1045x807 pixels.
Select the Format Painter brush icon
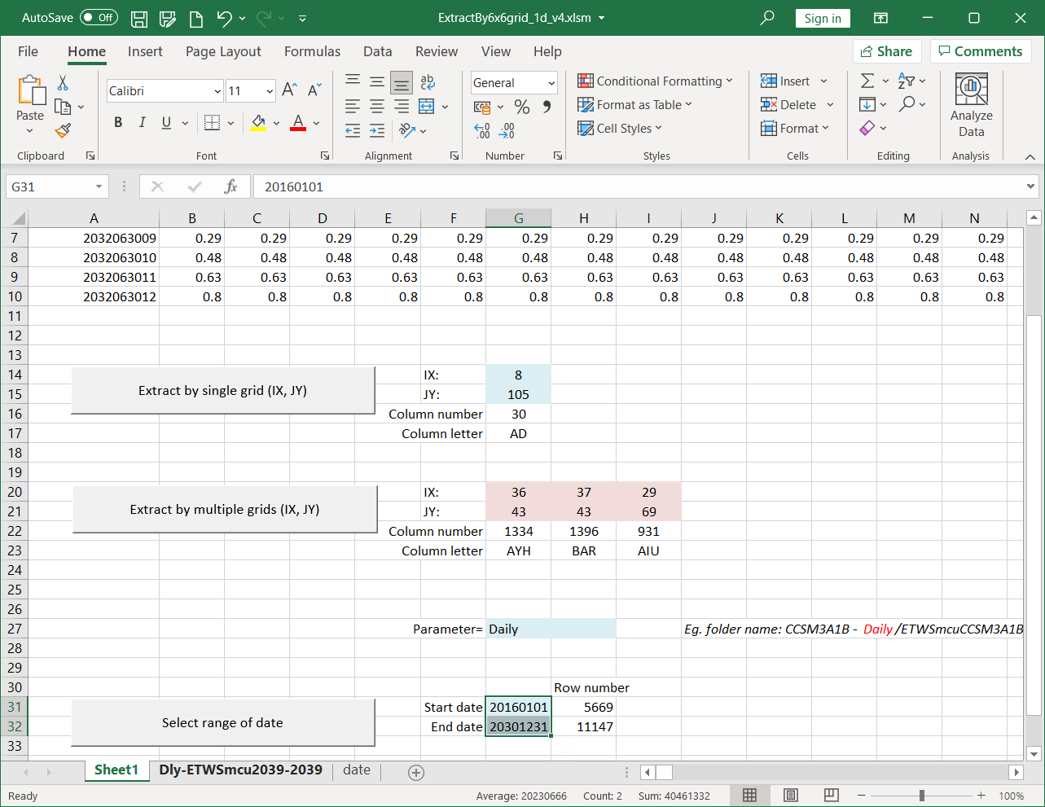pos(64,129)
